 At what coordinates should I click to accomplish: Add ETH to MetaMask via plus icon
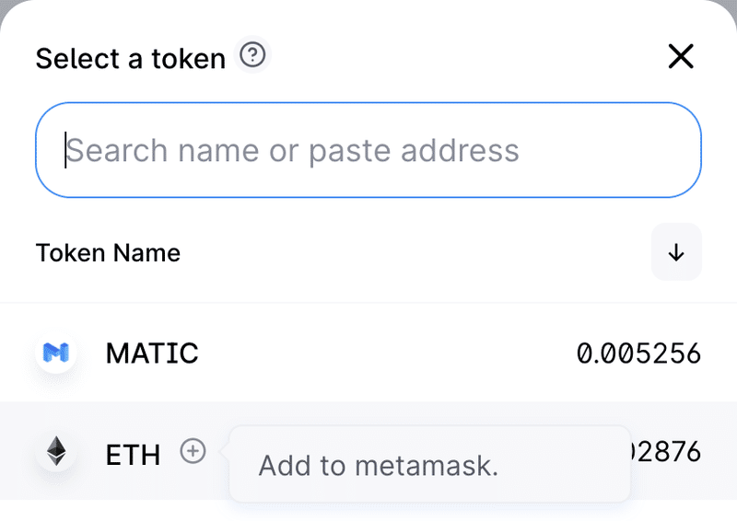[193, 451]
